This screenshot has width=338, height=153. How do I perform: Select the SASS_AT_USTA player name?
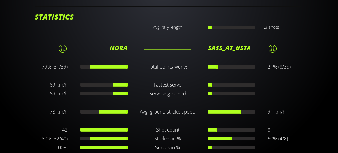click(x=229, y=48)
